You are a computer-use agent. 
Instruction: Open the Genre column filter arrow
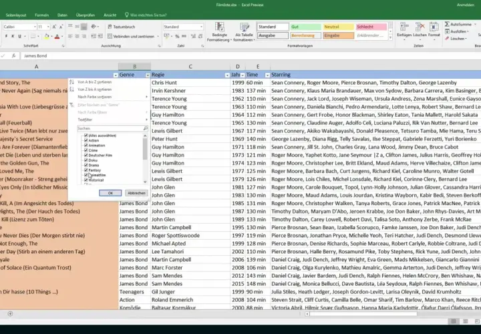point(148,75)
